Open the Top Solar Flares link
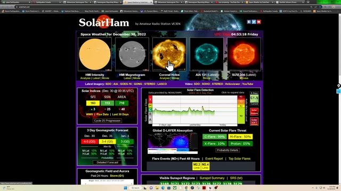This screenshot has height=191, width=341. point(239,159)
